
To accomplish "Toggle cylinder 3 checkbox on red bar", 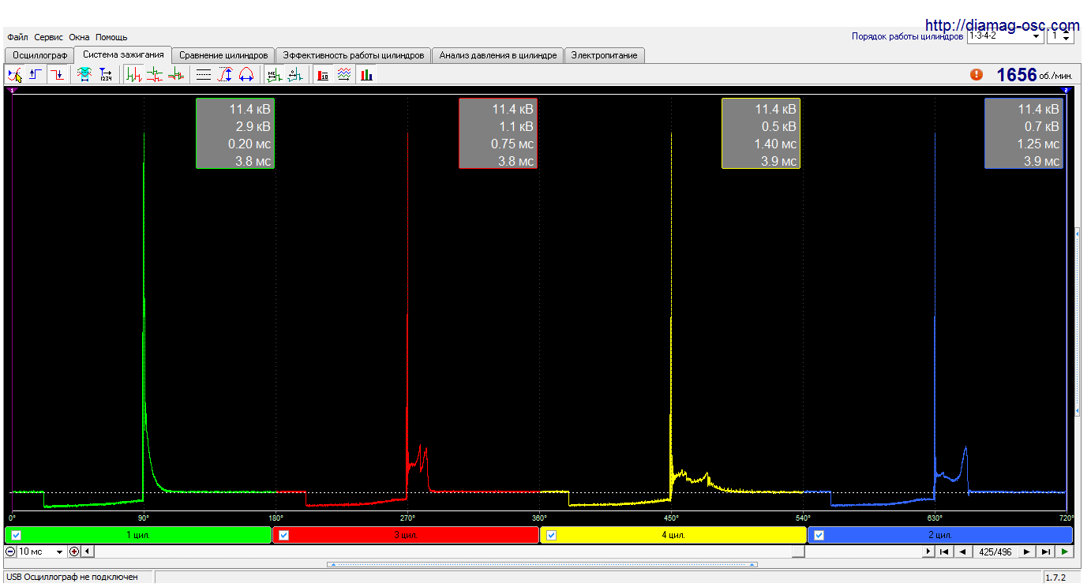I will click(284, 535).
